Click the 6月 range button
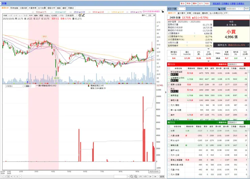The width and height of the screenshot is (250, 179). coord(145,176)
